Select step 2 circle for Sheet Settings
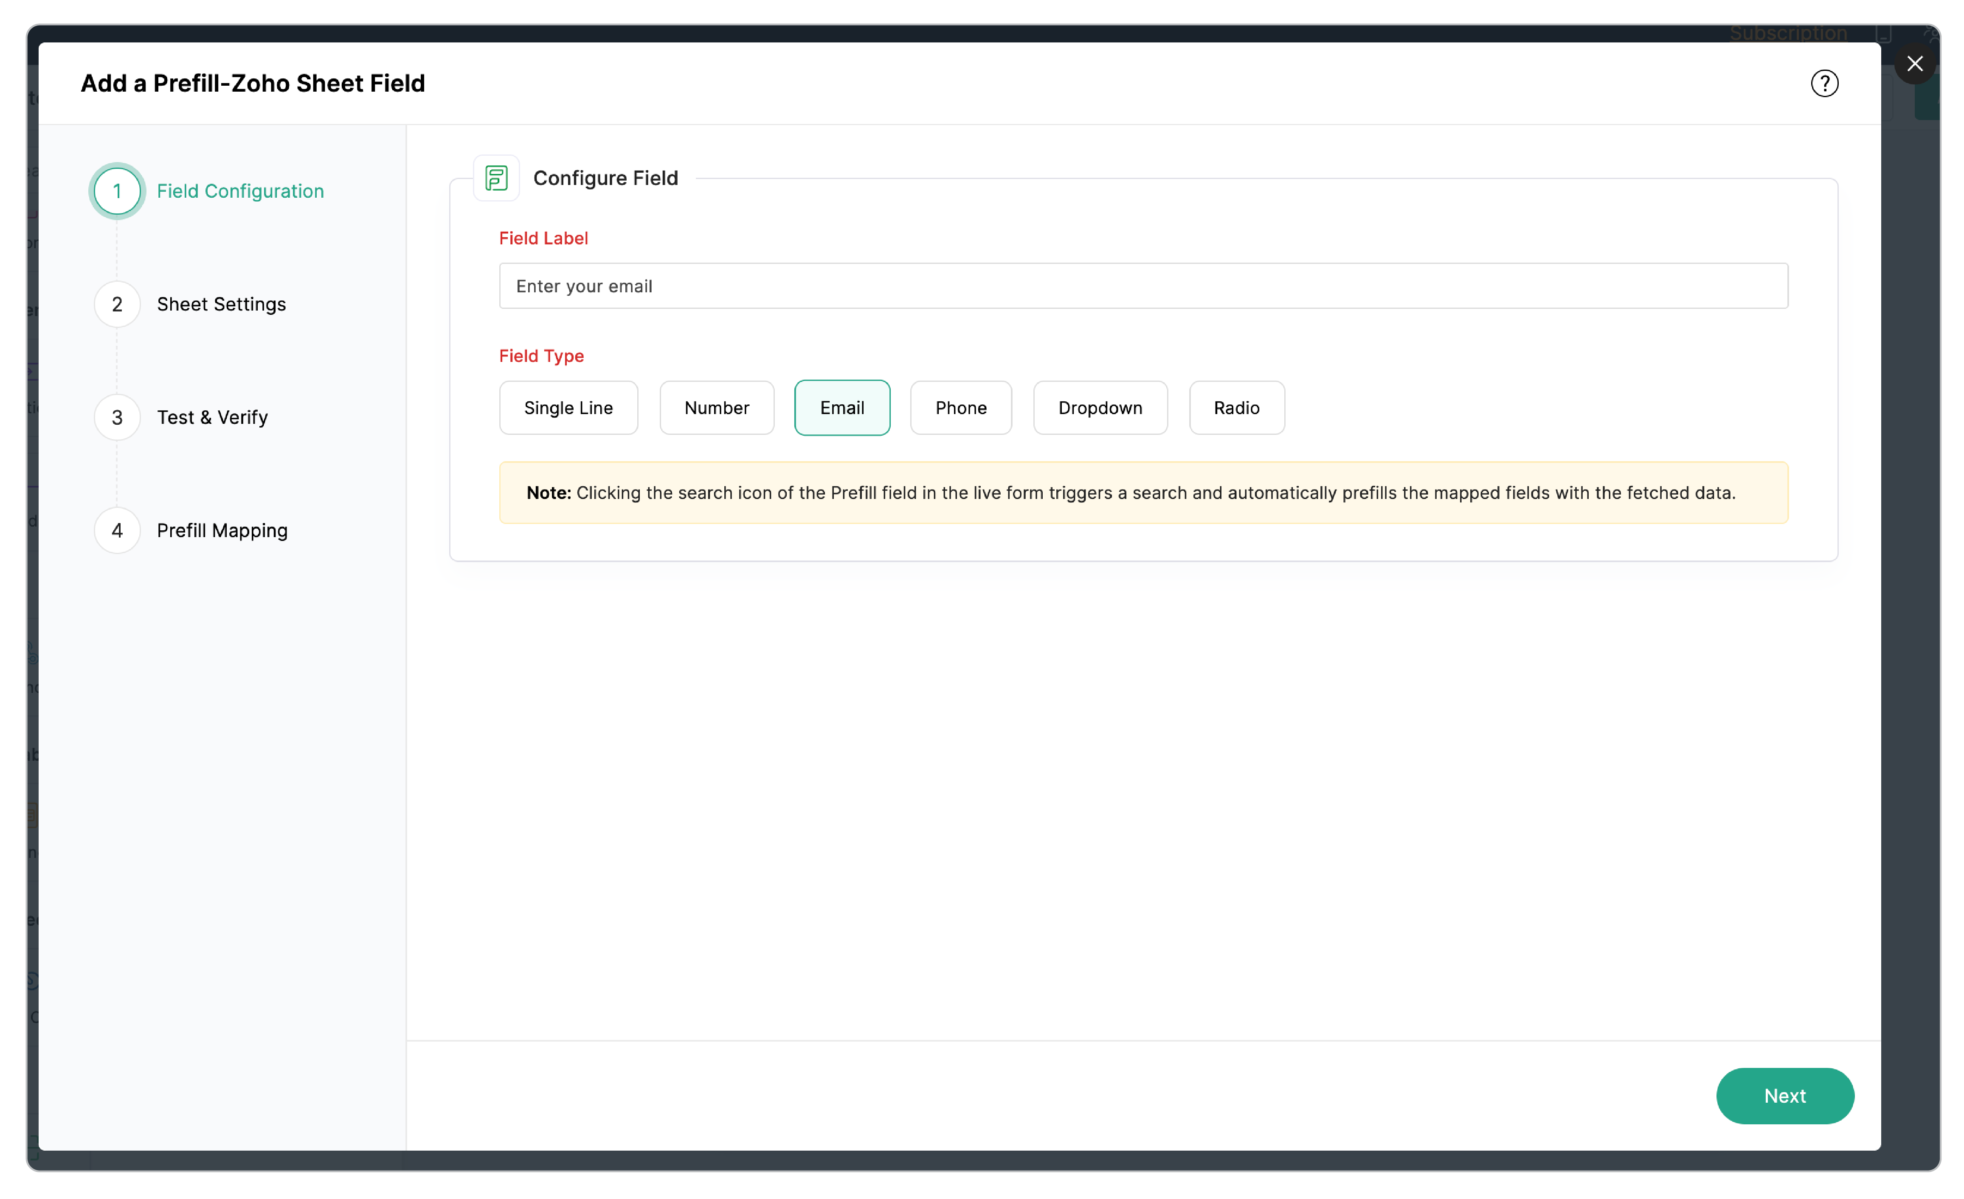1964x1199 pixels. pos(117,304)
